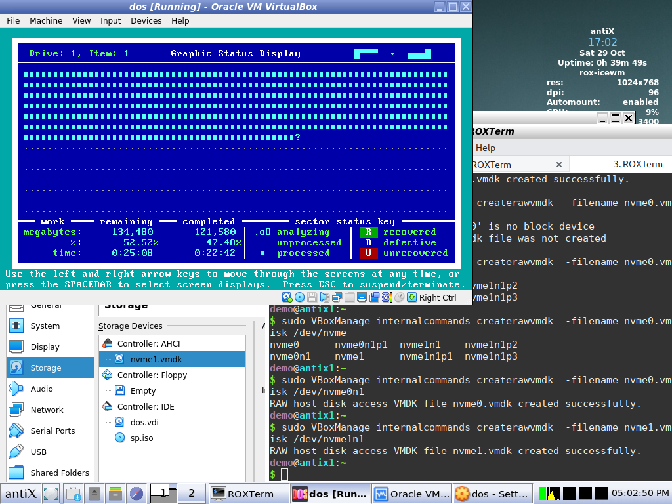Click the shared folders status icon
Image resolution: width=672 pixels, height=504 pixels.
pyautogui.click(x=350, y=297)
